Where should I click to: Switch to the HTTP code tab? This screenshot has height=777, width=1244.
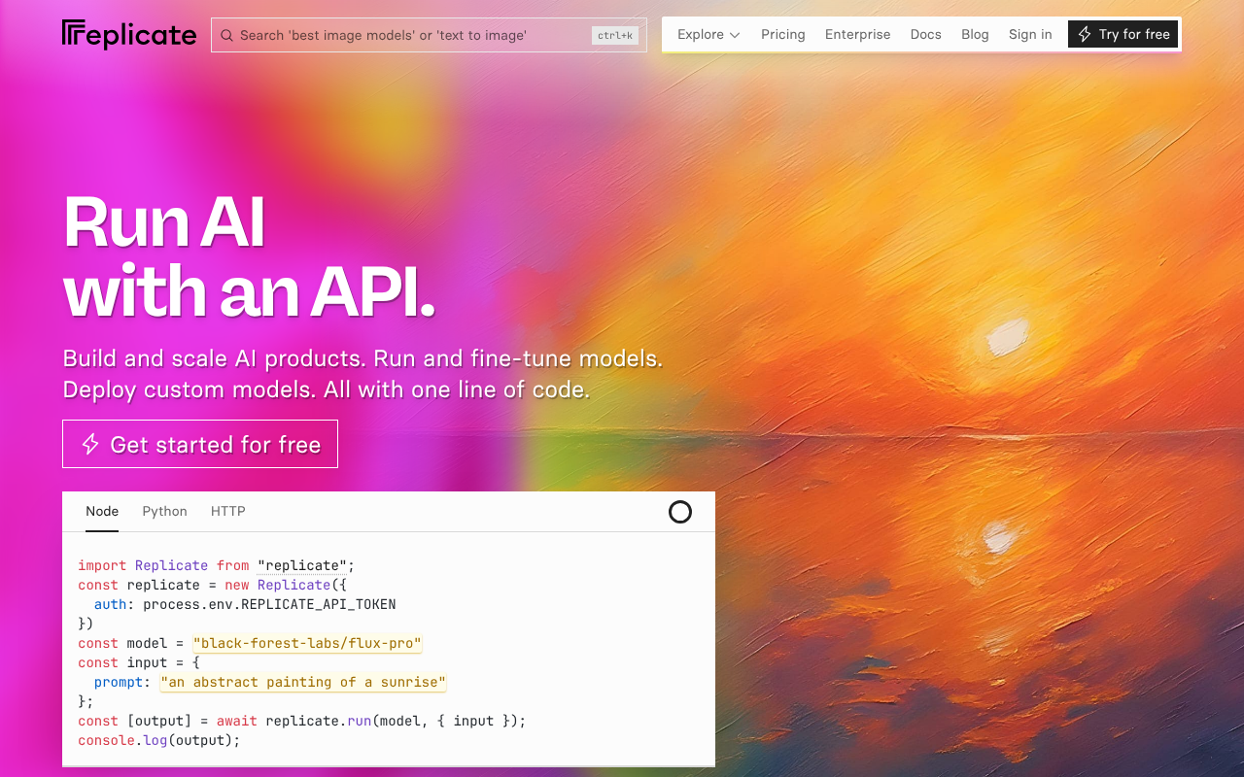pyautogui.click(x=228, y=511)
